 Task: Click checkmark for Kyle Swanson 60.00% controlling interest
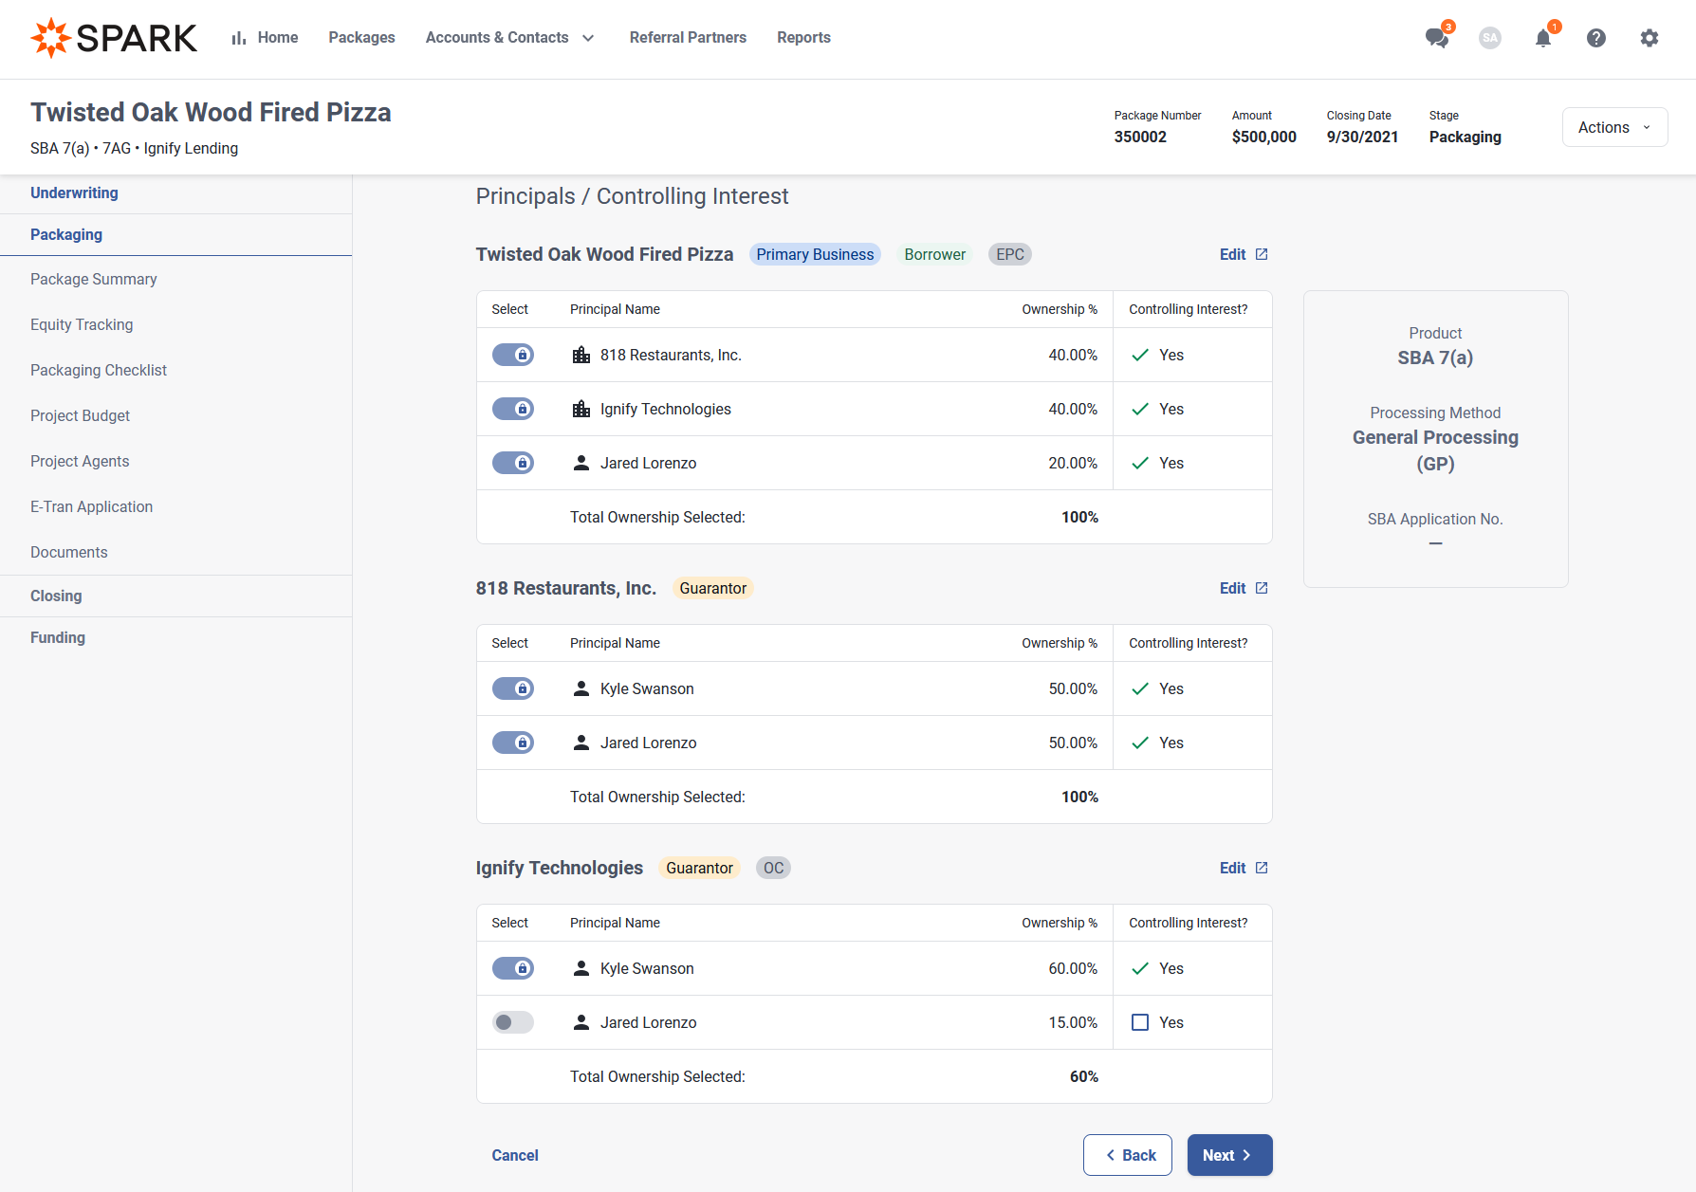pyautogui.click(x=1140, y=968)
